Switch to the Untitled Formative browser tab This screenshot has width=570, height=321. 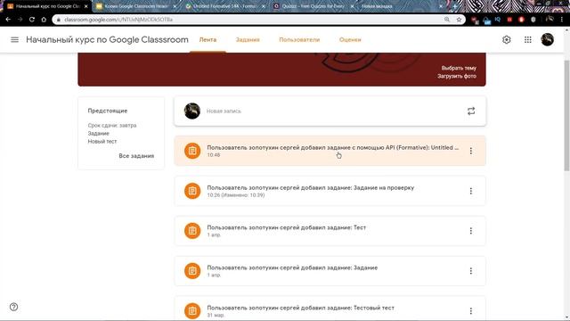(x=225, y=6)
